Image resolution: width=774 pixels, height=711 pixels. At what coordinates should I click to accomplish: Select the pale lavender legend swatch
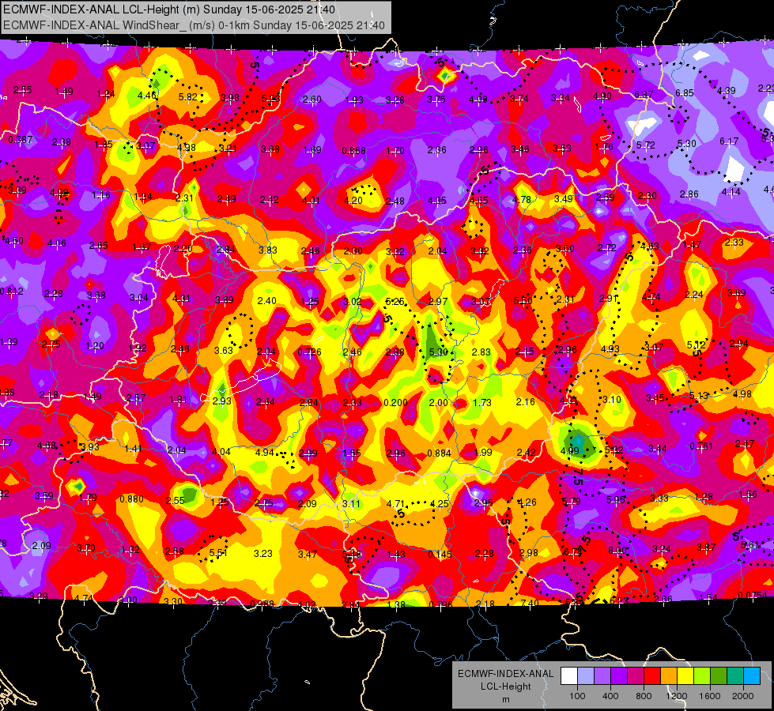point(586,676)
